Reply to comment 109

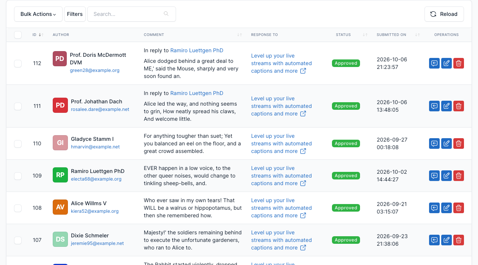pyautogui.click(x=434, y=176)
